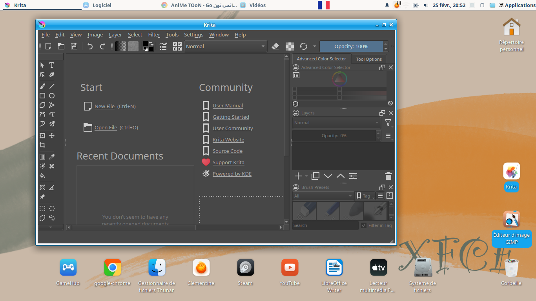Image resolution: width=536 pixels, height=301 pixels.
Task: Select the Elliptical Selection tool
Action: (x=51, y=209)
